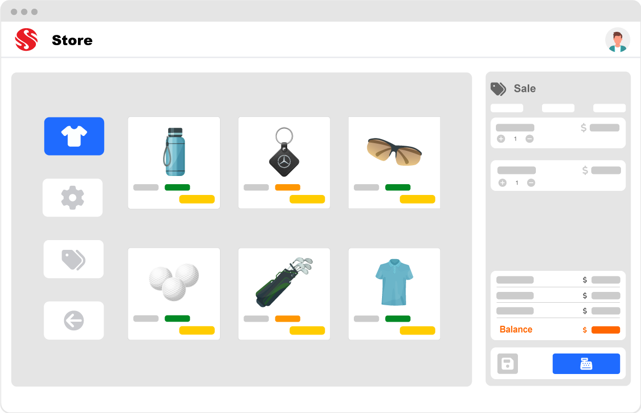Add the golf balls product
This screenshot has height=413, width=641.
pyautogui.click(x=174, y=294)
